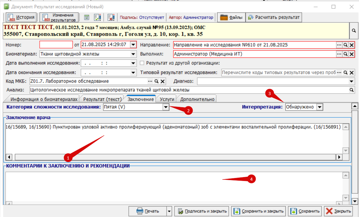The height and width of the screenshot is (217, 359).
Task: Open the История log button
Action: (x=21, y=17)
